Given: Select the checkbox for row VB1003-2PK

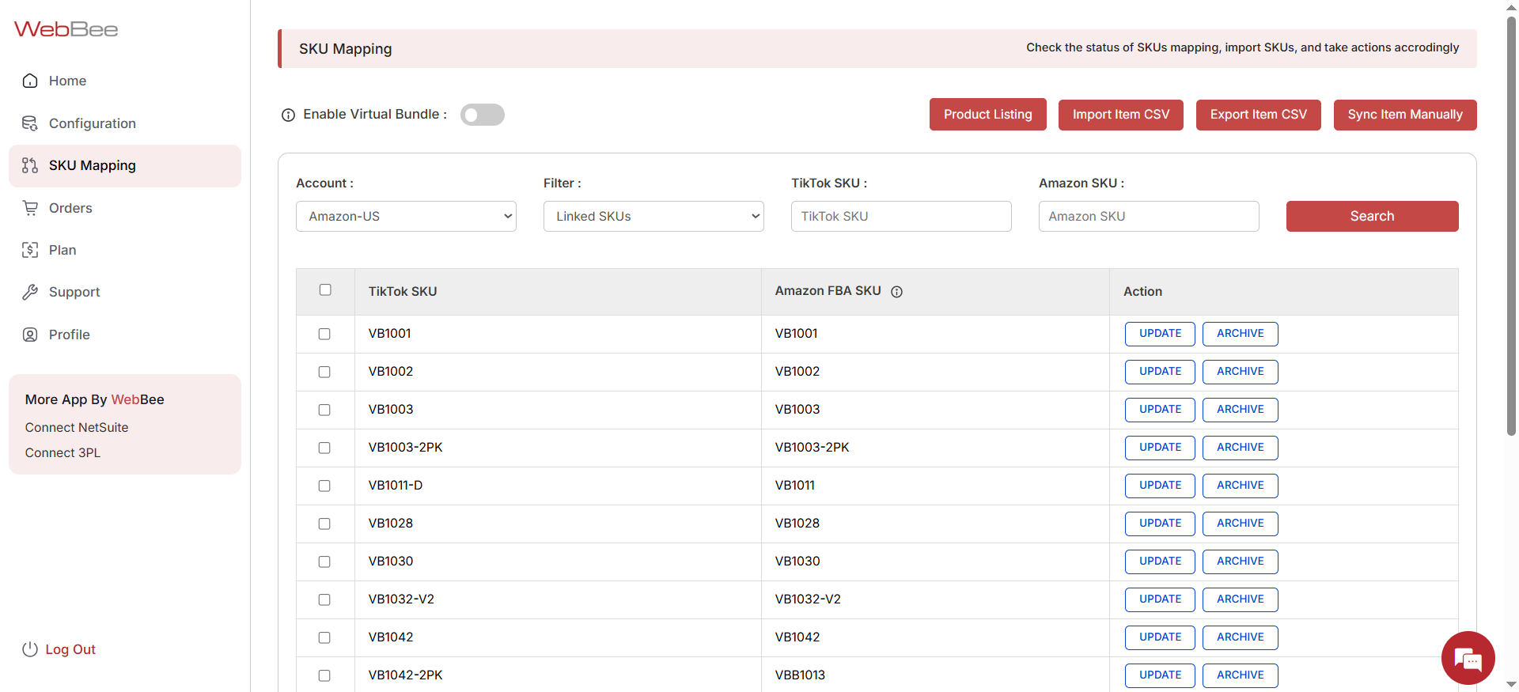Looking at the screenshot, I should 324,448.
